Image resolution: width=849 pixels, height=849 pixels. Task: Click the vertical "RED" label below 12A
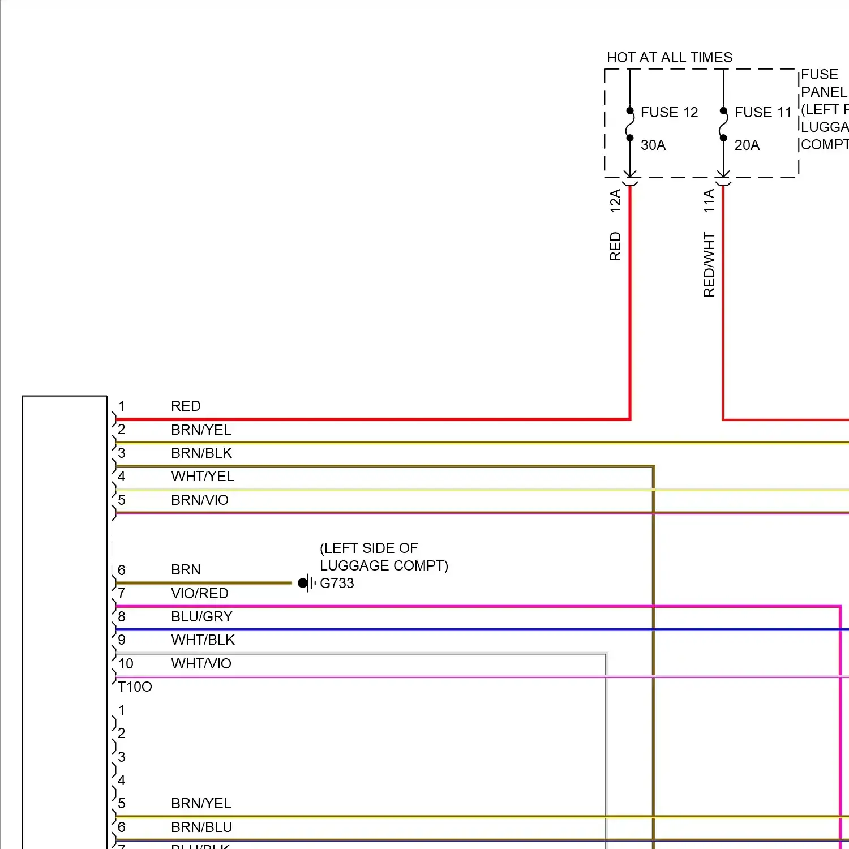615,246
